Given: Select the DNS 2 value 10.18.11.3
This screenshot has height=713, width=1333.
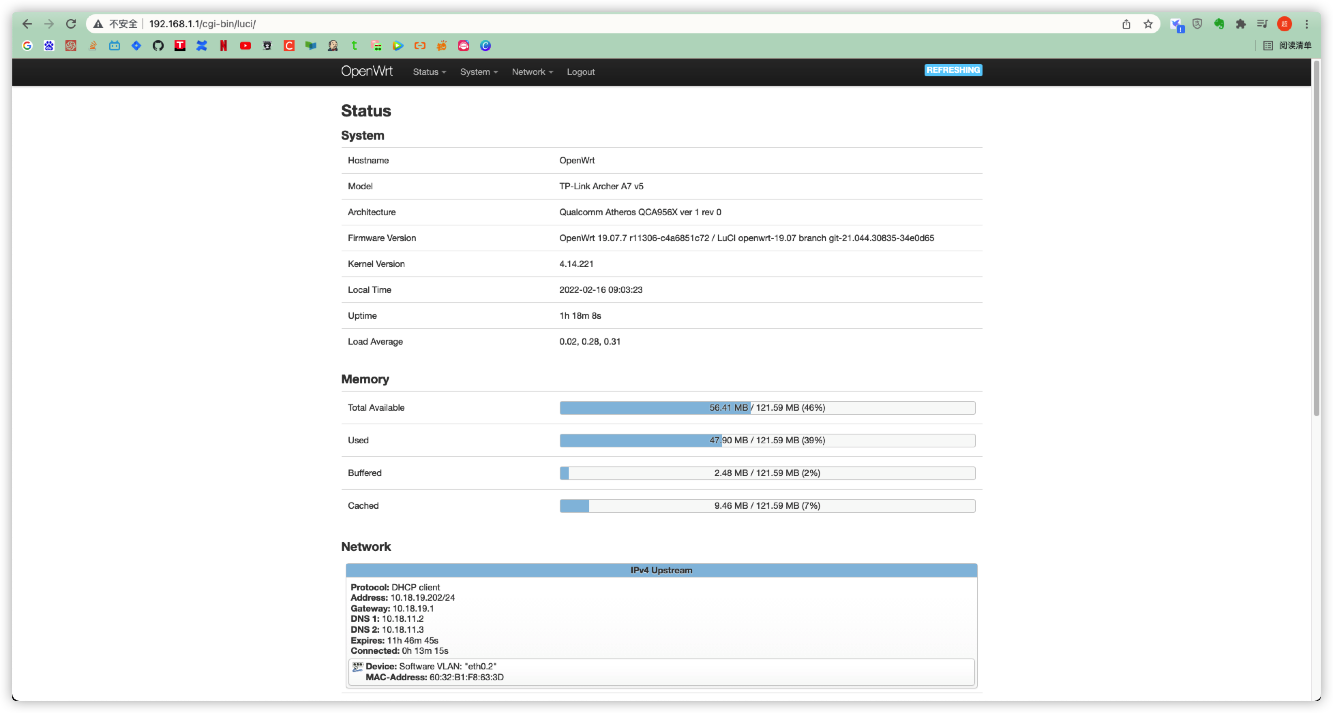Looking at the screenshot, I should [x=403, y=630].
